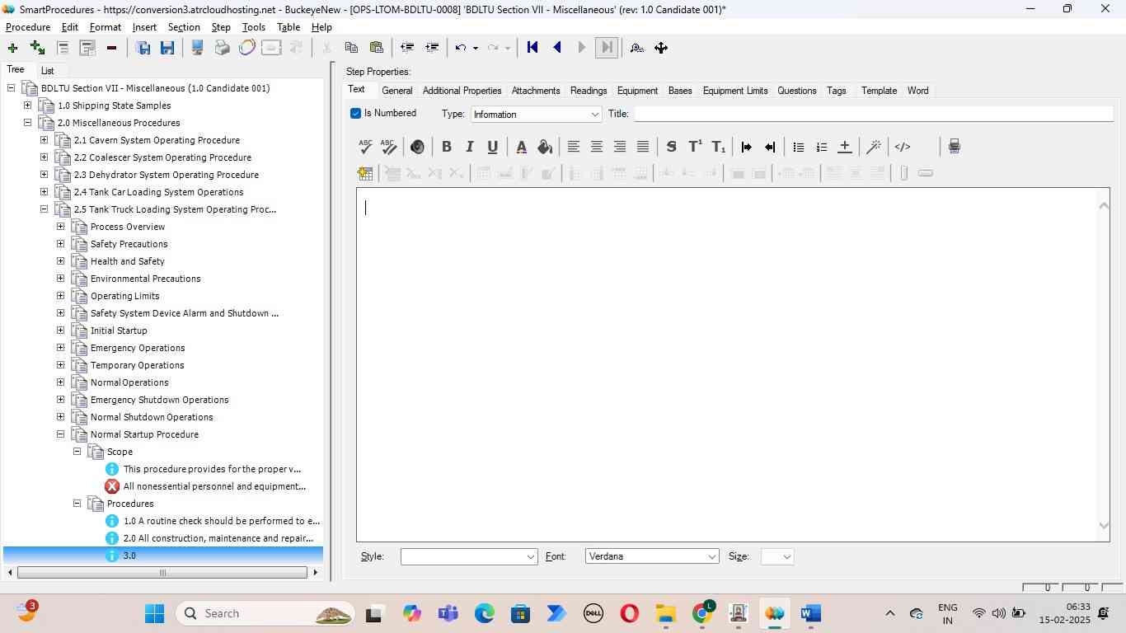Collapse the Scope node
This screenshot has width=1126, height=633.
click(77, 452)
